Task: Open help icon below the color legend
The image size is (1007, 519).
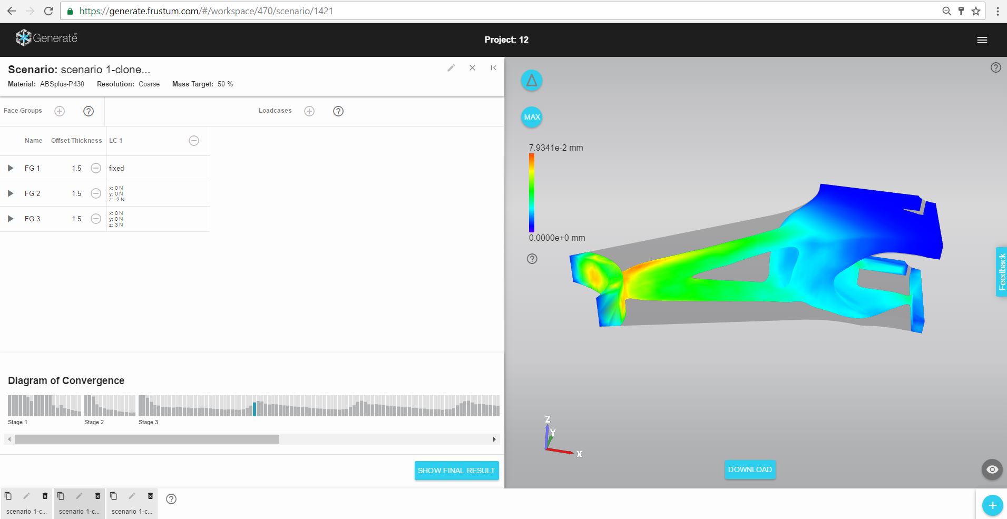Action: tap(532, 259)
